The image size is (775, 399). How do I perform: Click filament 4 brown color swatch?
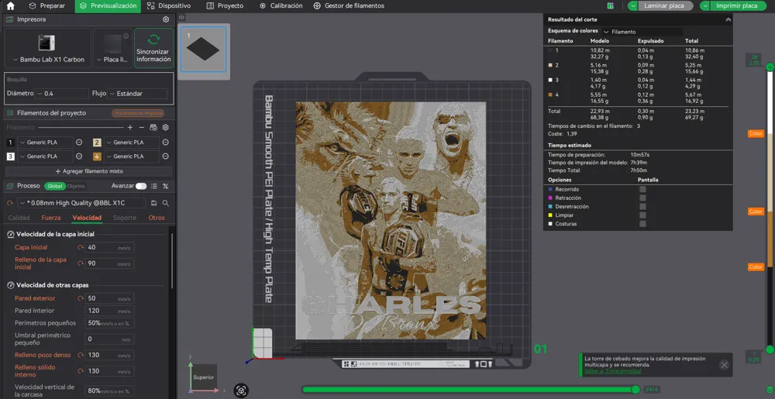(x=97, y=156)
